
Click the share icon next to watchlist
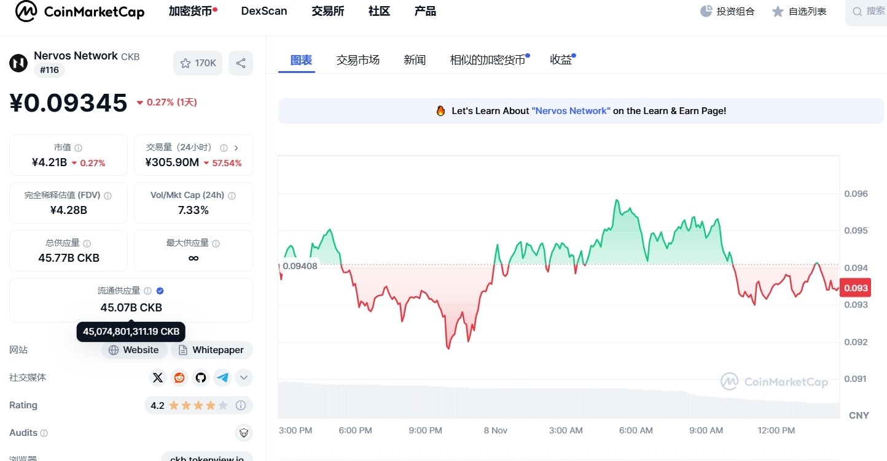click(241, 63)
